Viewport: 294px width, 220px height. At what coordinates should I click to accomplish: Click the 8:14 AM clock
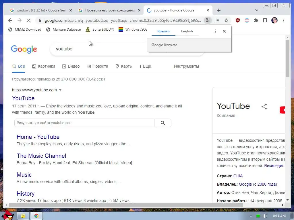[279, 216]
